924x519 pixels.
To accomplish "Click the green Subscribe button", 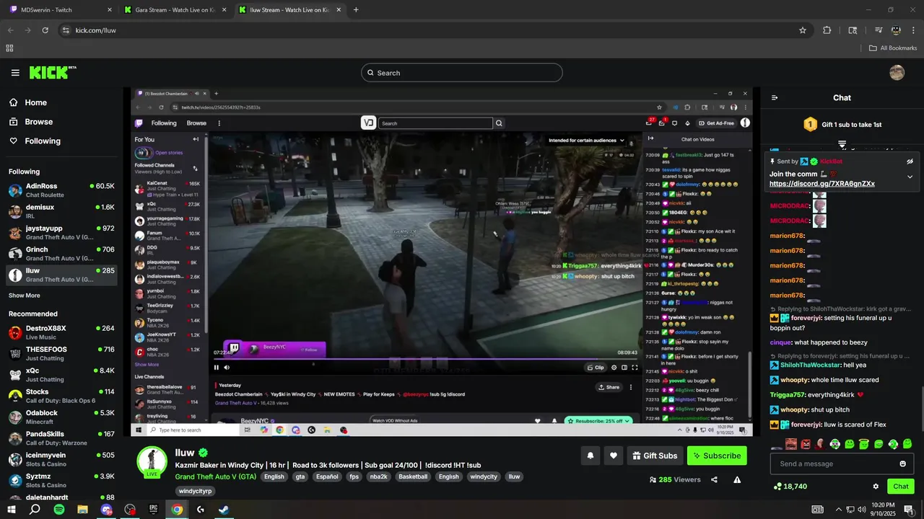I will click(x=717, y=456).
